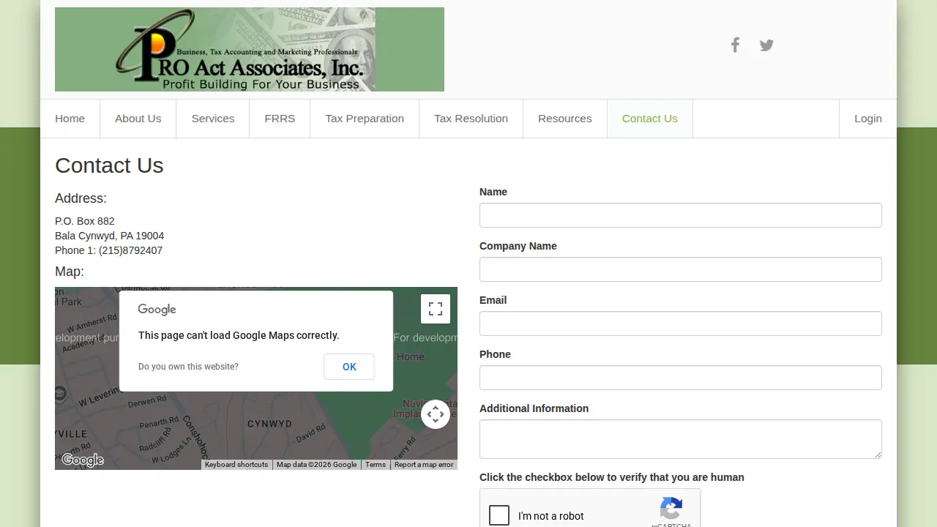Image resolution: width=937 pixels, height=527 pixels.
Task: Click the Bala Cynwyd, PA 19004 address line
Action: pos(110,236)
